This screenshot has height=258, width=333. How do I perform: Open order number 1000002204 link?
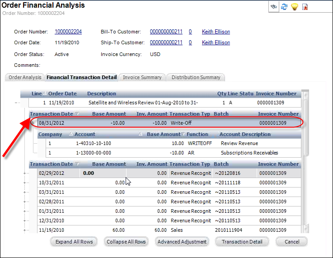[x=68, y=32]
